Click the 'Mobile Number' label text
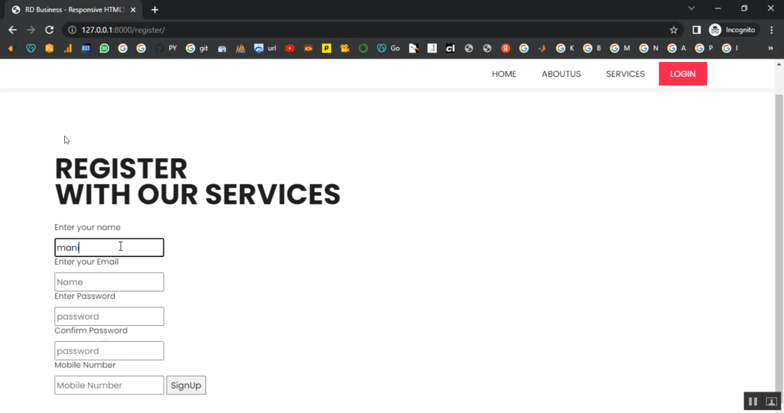Viewport: 784px width, 413px height. (85, 365)
